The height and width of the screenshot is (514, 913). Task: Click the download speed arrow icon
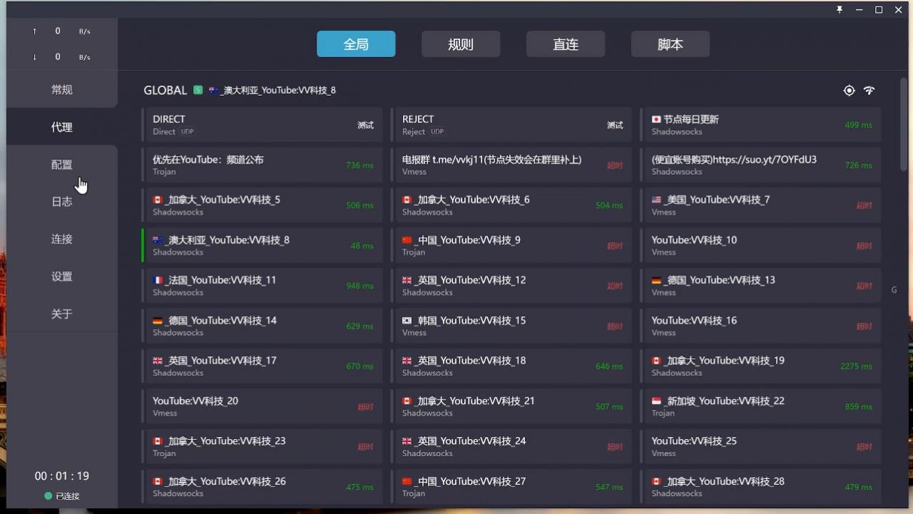34,57
